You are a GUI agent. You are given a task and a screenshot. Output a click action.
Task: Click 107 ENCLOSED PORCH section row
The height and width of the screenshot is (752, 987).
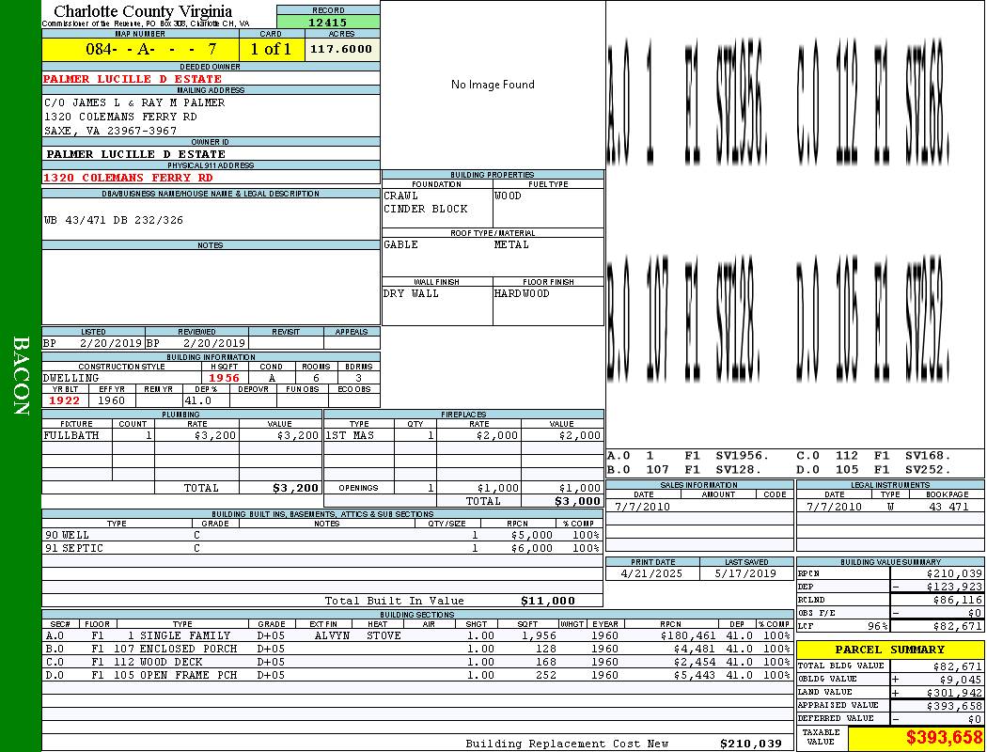point(417,649)
